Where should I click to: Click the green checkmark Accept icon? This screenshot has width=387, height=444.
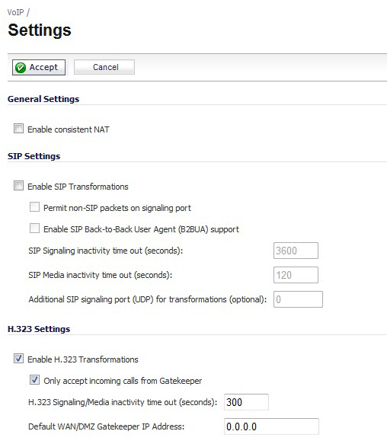pyautogui.click(x=21, y=68)
